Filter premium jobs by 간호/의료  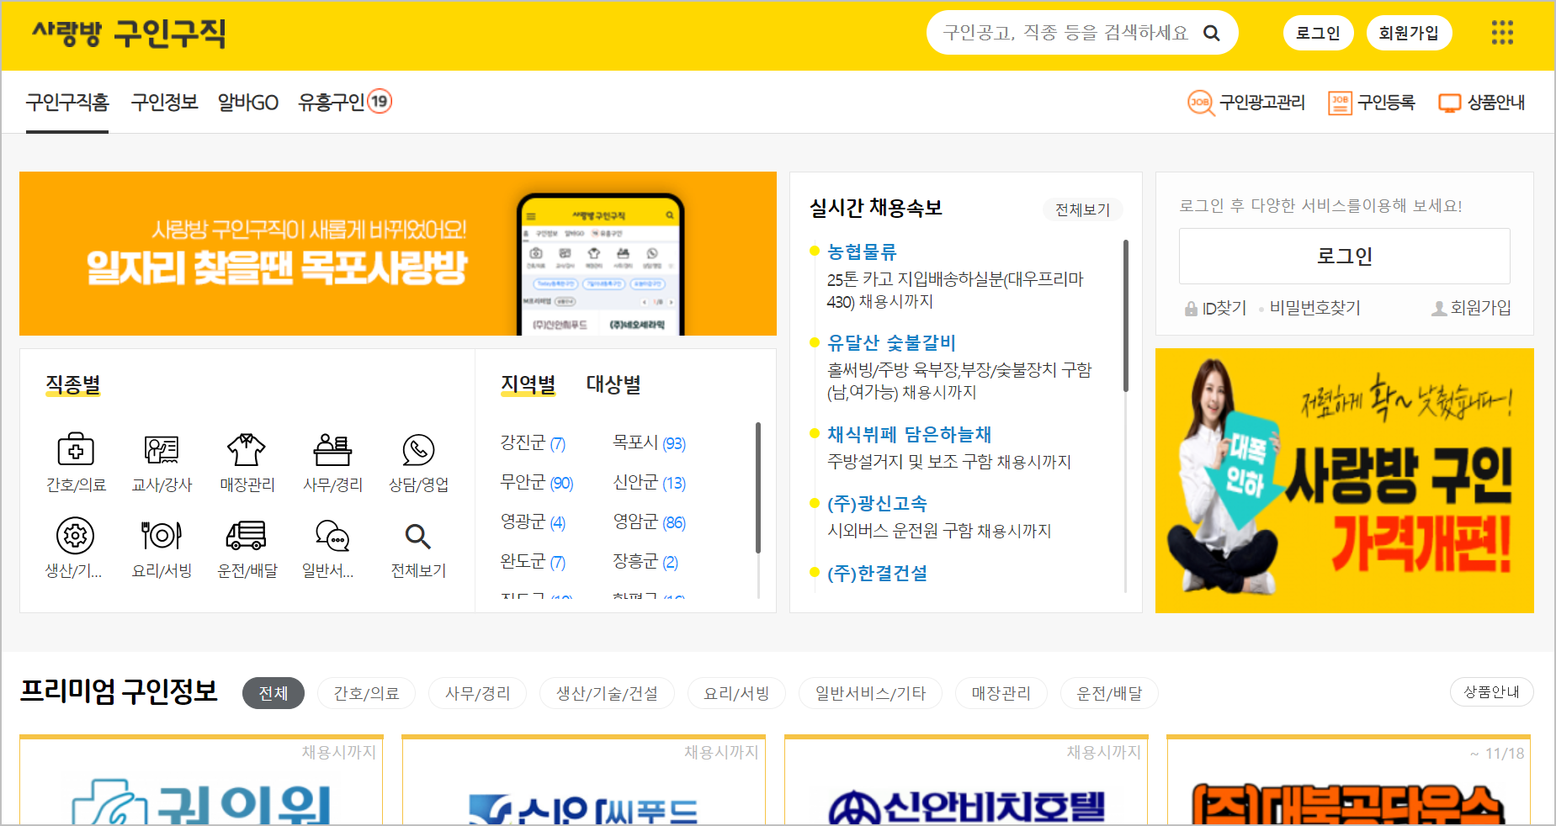(x=367, y=693)
